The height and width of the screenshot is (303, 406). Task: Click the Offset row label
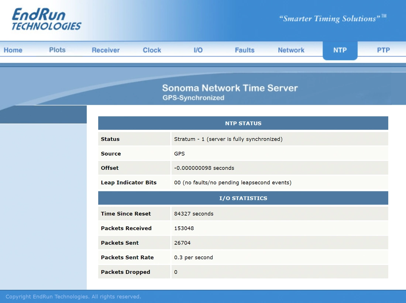(x=110, y=168)
